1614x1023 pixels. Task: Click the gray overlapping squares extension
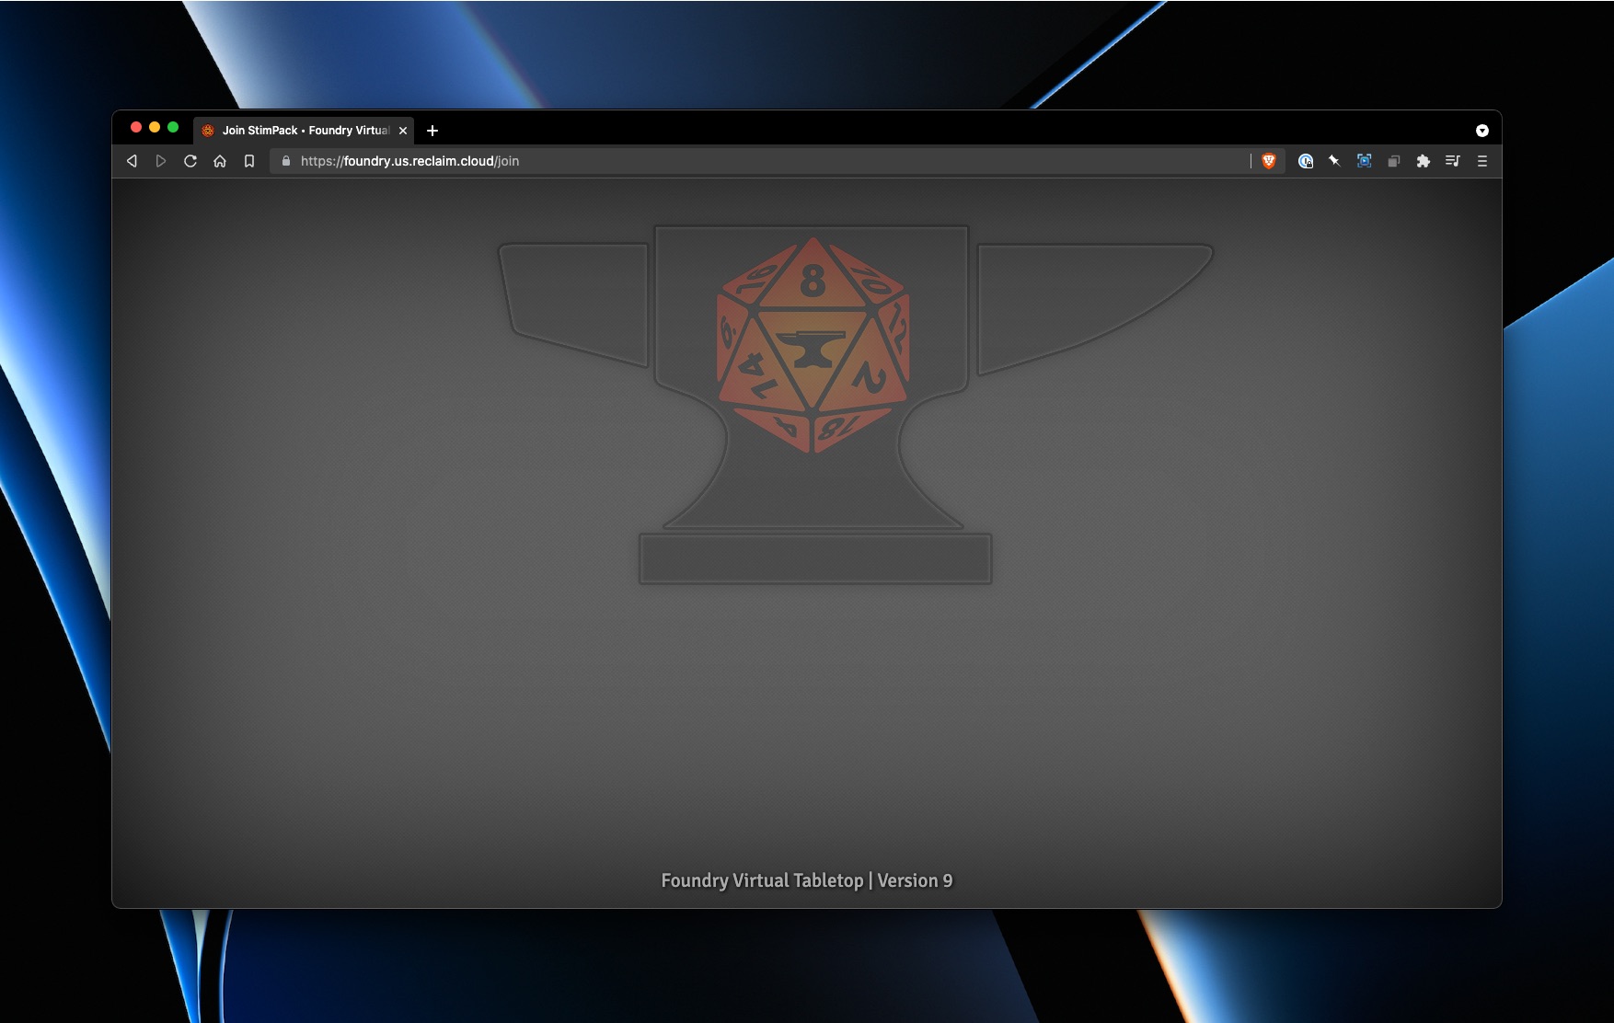[x=1394, y=161]
